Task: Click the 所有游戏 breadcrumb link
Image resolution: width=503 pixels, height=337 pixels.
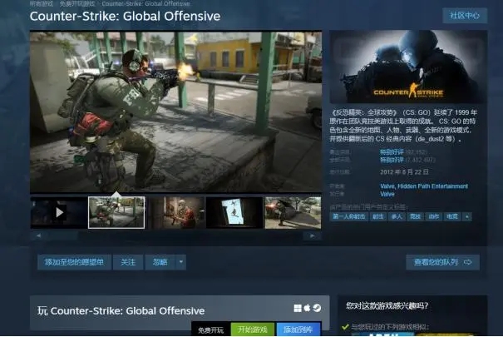Action: coord(42,4)
